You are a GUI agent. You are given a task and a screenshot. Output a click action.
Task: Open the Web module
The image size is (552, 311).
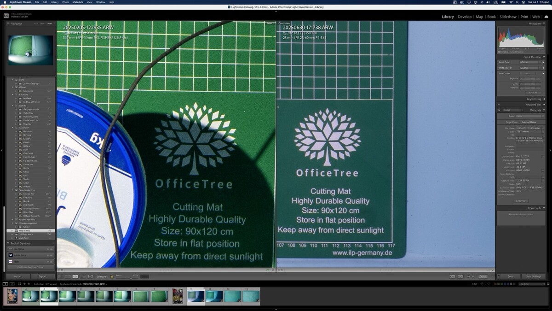tap(536, 17)
